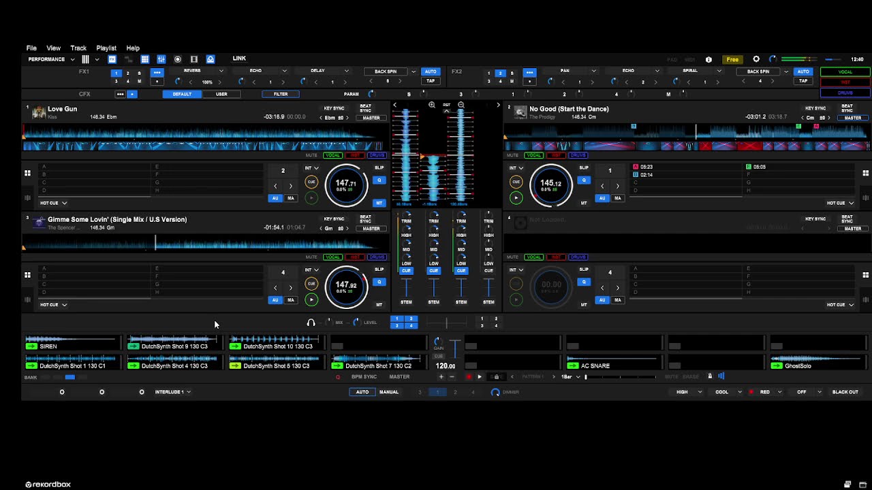
Task: Toggle SLIP mode on deck 3
Action: [x=379, y=269]
